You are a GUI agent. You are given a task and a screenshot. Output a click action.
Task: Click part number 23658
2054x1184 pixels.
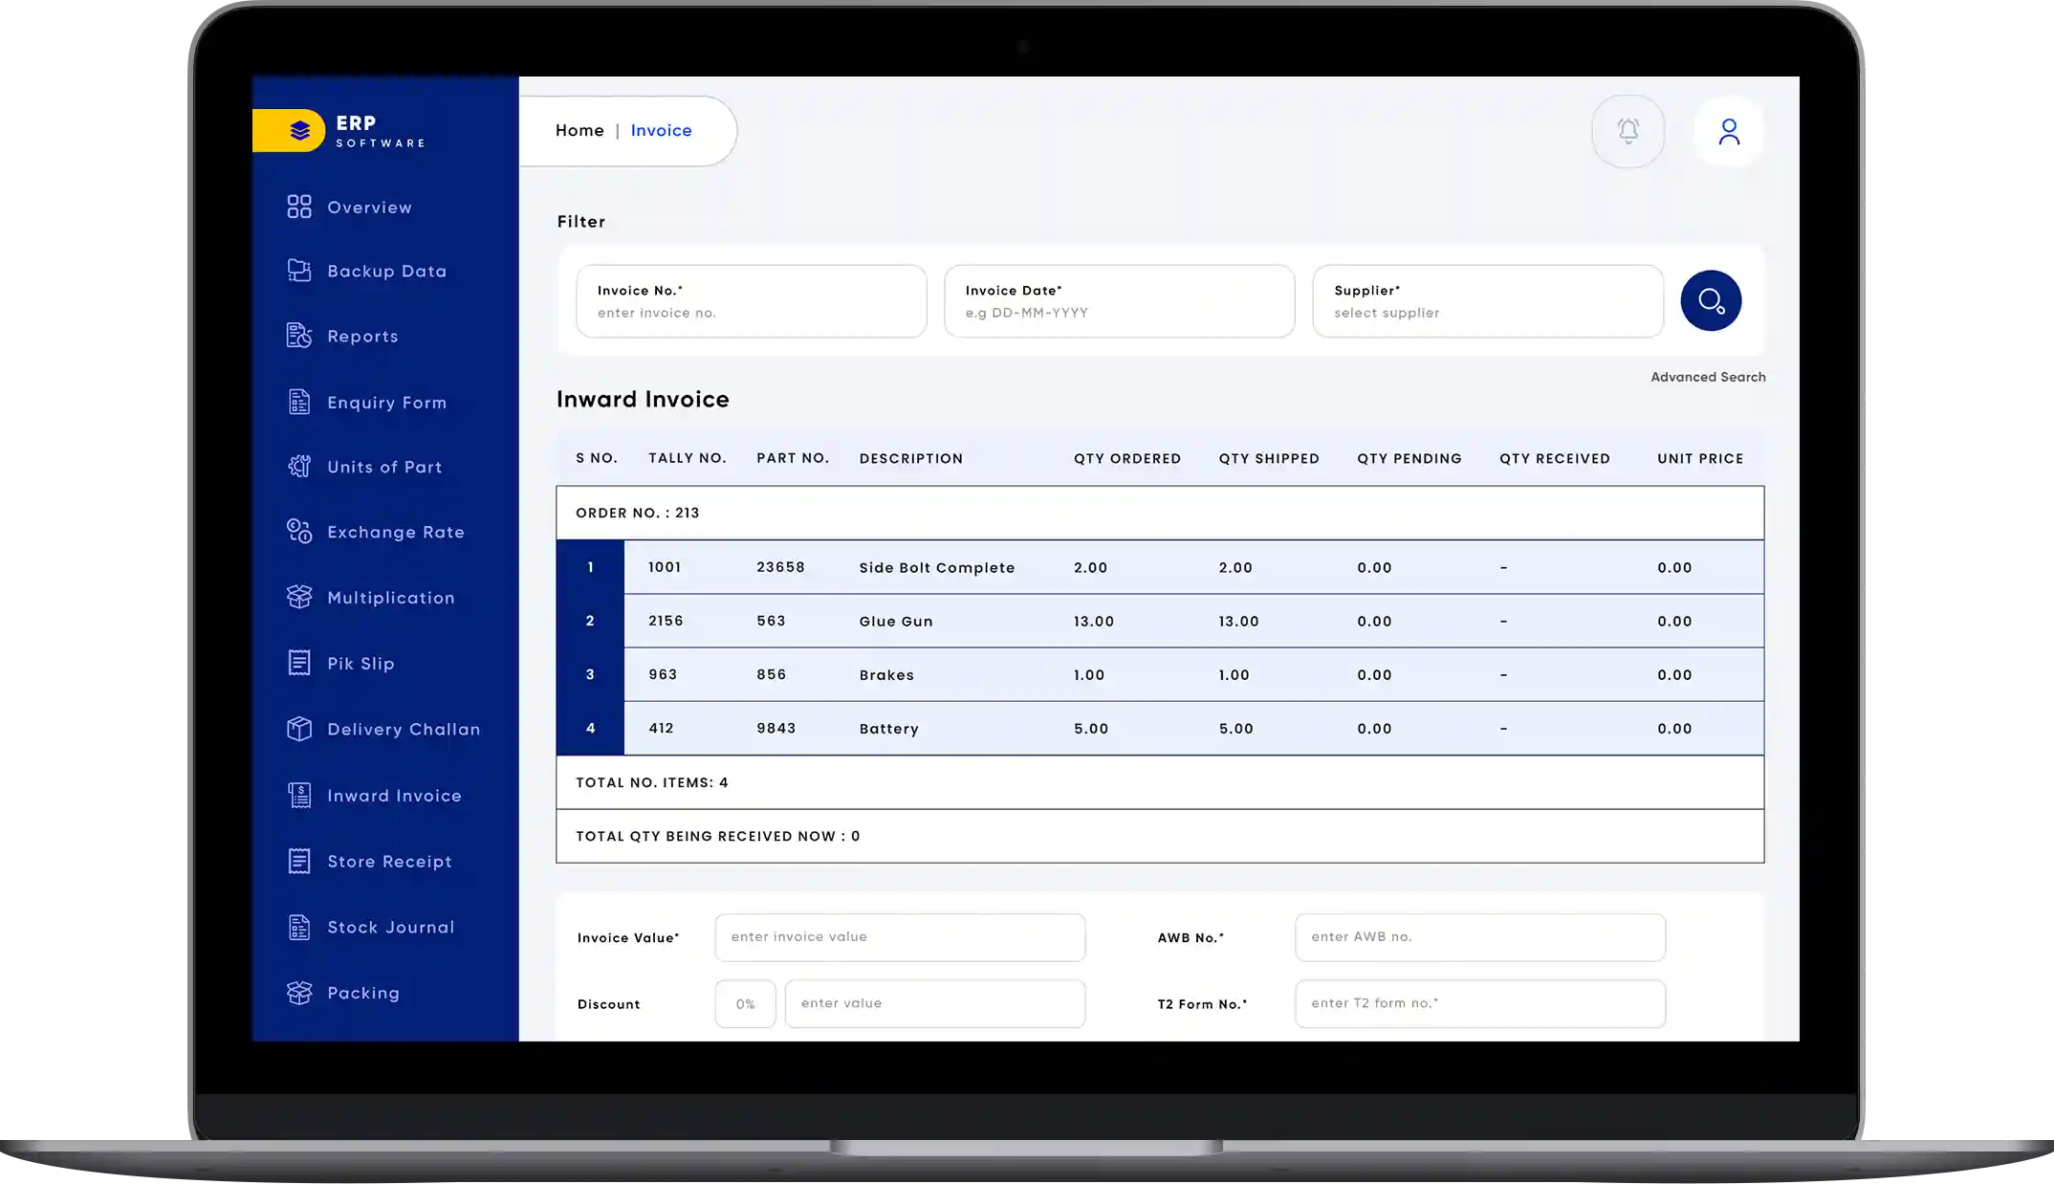[x=780, y=567]
